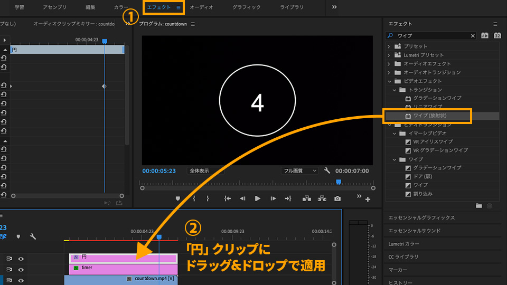Open the Lumetri カラー panel
This screenshot has height=285, width=507.
click(x=403, y=244)
